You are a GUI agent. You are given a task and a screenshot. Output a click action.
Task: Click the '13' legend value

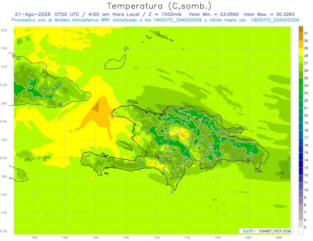pyautogui.click(x=306, y=168)
